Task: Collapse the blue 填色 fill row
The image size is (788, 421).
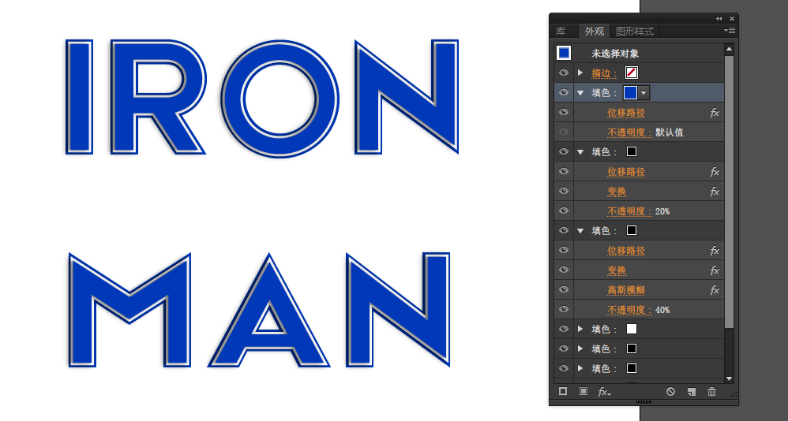Action: (x=580, y=93)
